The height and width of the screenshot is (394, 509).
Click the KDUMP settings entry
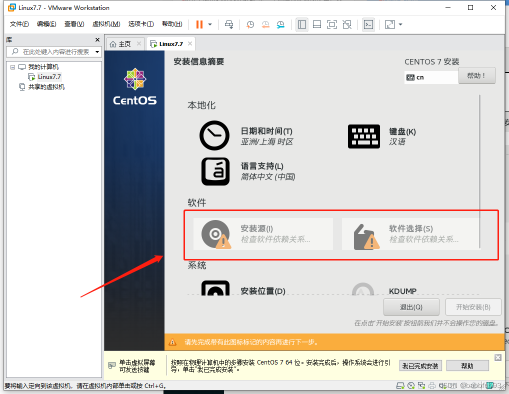tap(402, 291)
